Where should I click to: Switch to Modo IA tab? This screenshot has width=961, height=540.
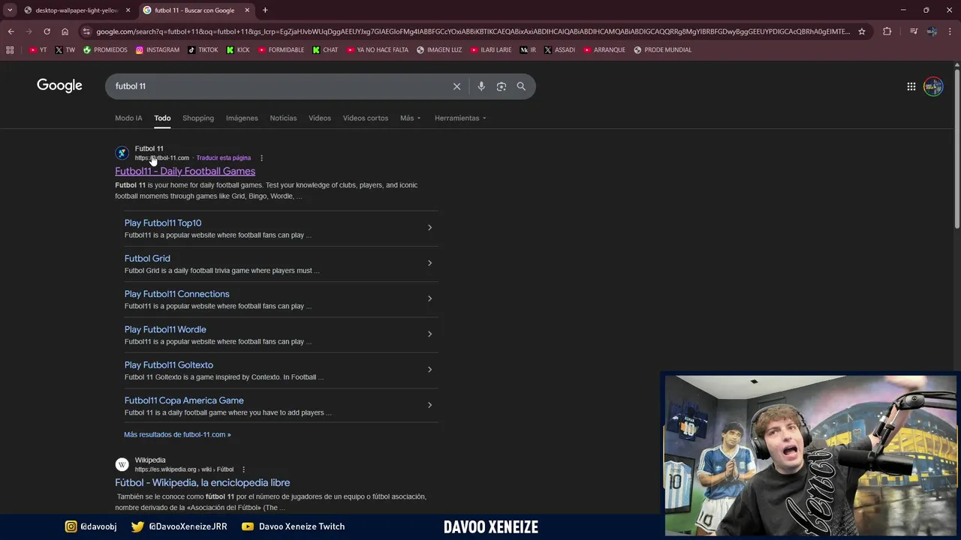point(128,118)
